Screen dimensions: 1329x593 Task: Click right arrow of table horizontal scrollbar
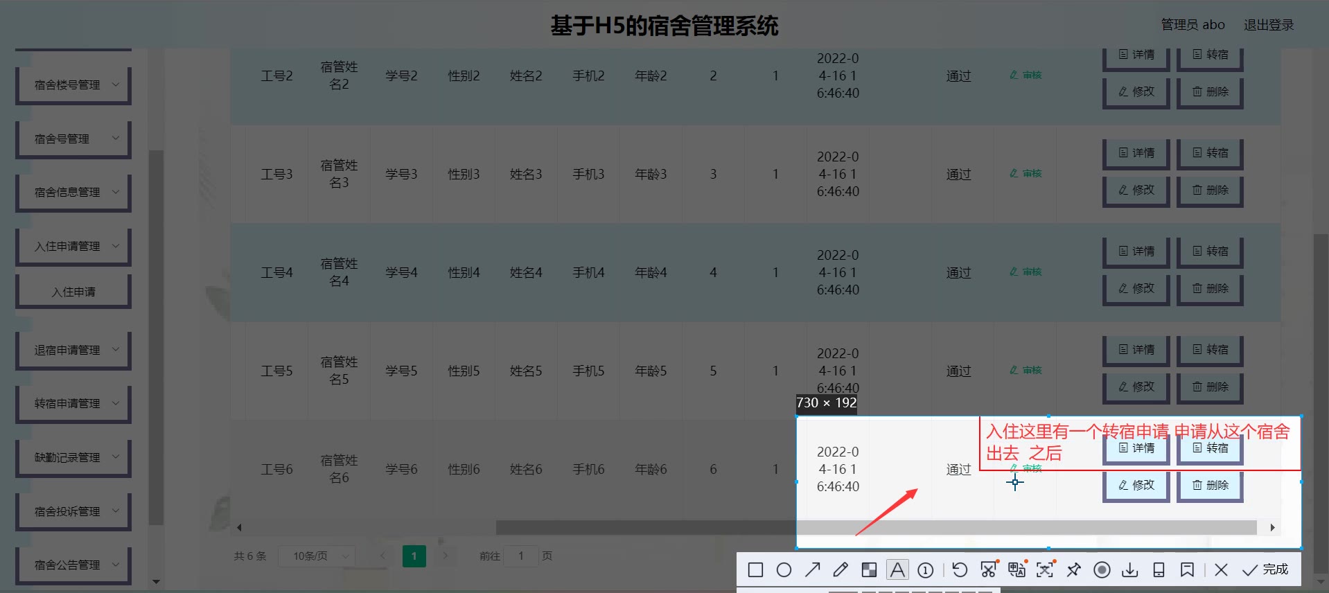click(x=1272, y=527)
